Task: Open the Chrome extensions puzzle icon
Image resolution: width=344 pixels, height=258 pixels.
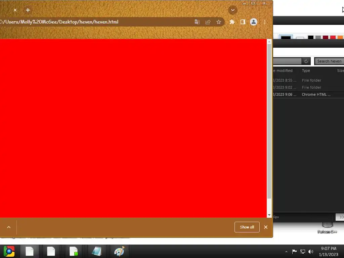Action: [232, 22]
